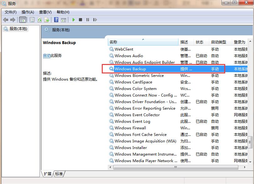Screen dimensions: 254x184
Task: Select the Windows Audio service row
Action: coord(178,56)
